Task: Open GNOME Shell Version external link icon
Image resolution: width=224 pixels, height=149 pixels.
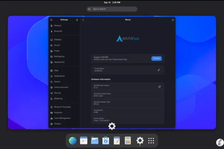Action: [x=159, y=87]
